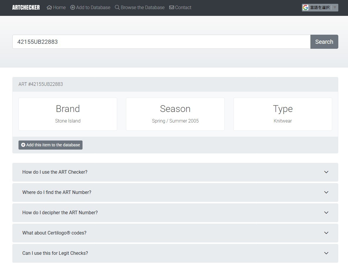Click chevron beside ART Checker usage question

click(x=326, y=172)
